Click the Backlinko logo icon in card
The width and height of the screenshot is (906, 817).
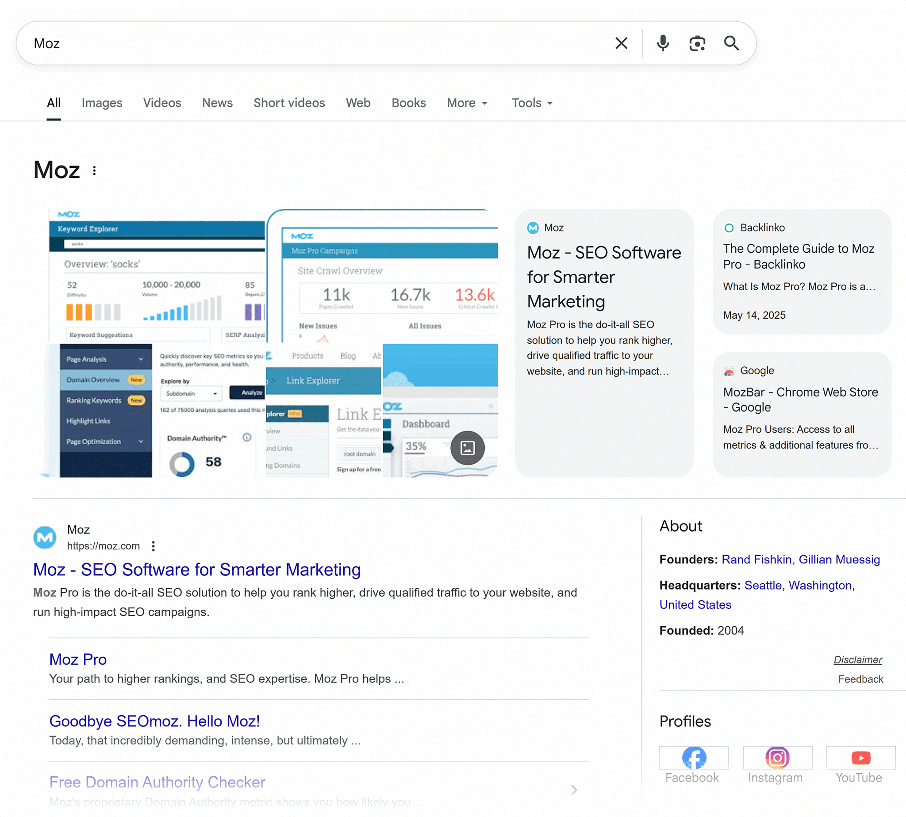[729, 228]
